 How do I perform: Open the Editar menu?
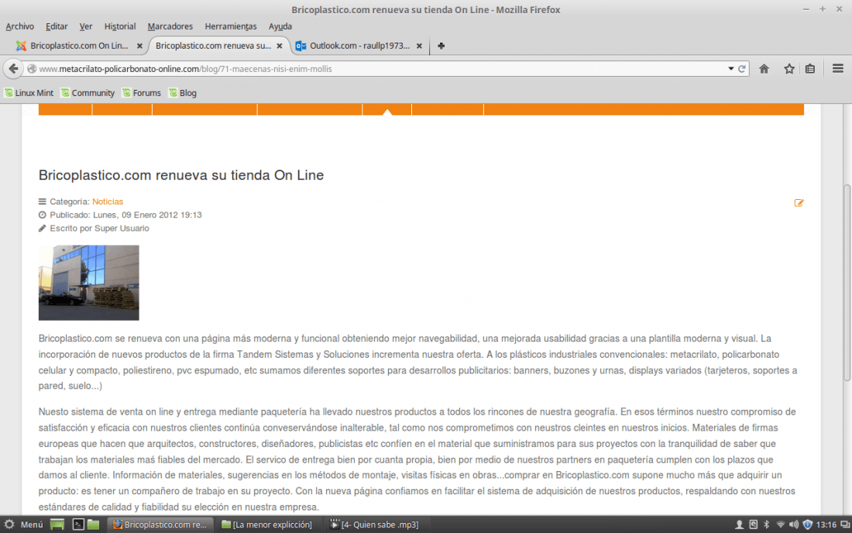click(57, 26)
